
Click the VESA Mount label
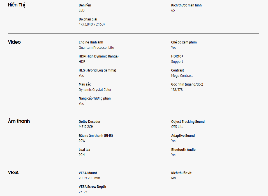click(88, 173)
